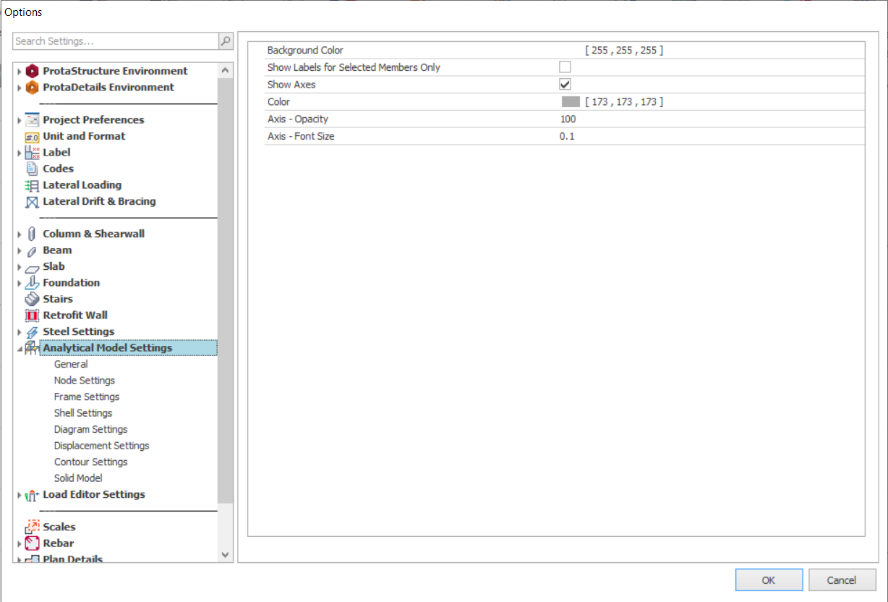Collapse the Analytical Model Settings node
This screenshot has width=888, height=602.
tap(20, 349)
